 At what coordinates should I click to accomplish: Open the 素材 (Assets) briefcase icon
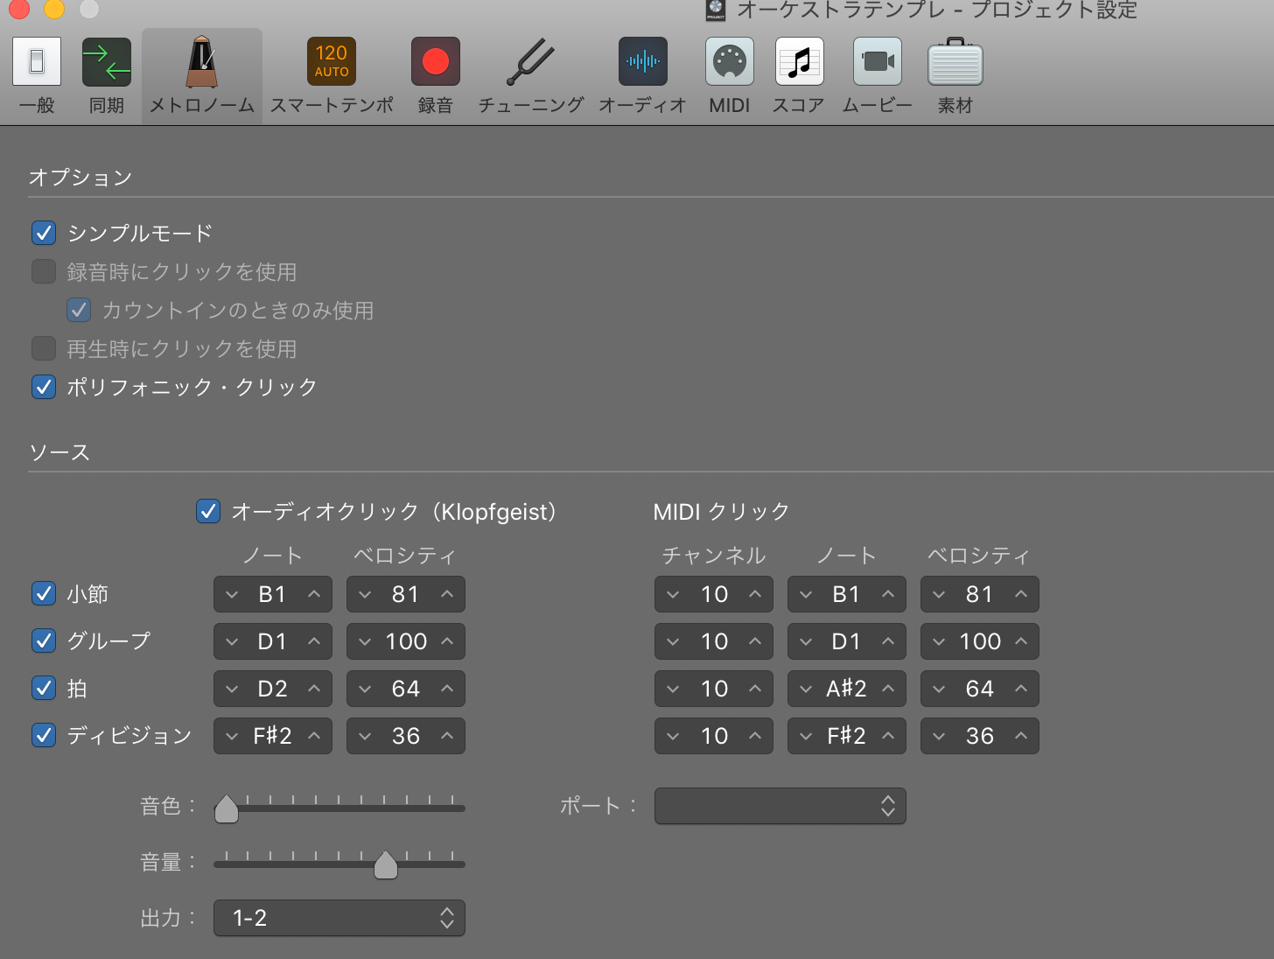tap(955, 62)
